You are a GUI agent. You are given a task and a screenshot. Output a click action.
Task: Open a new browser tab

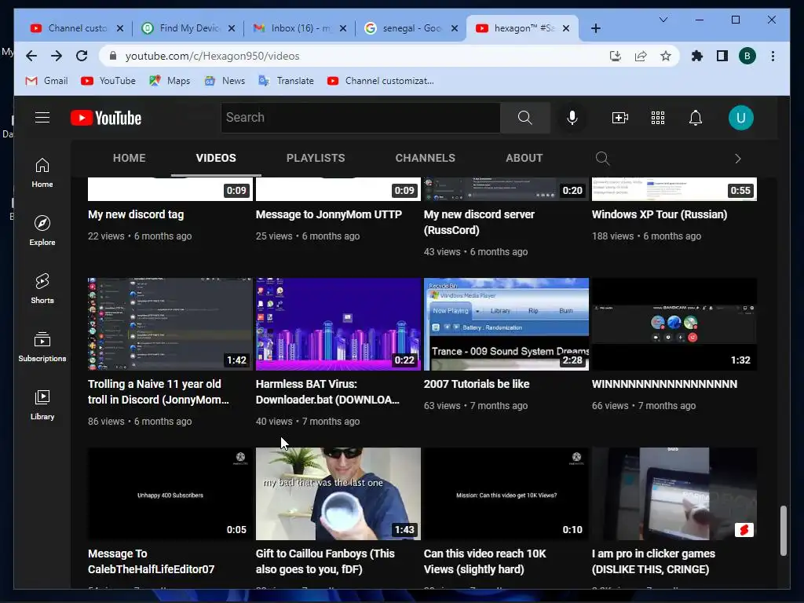pyautogui.click(x=595, y=28)
